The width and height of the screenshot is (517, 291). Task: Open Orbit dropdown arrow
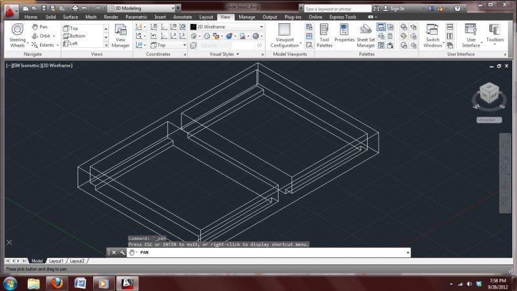54,36
